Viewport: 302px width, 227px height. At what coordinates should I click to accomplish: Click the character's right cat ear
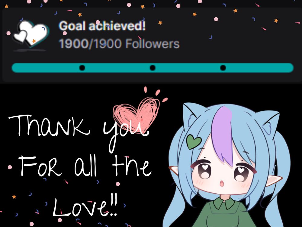pyautogui.click(x=270, y=123)
